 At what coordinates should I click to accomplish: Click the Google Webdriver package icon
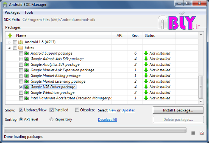pyautogui.click(x=27, y=92)
